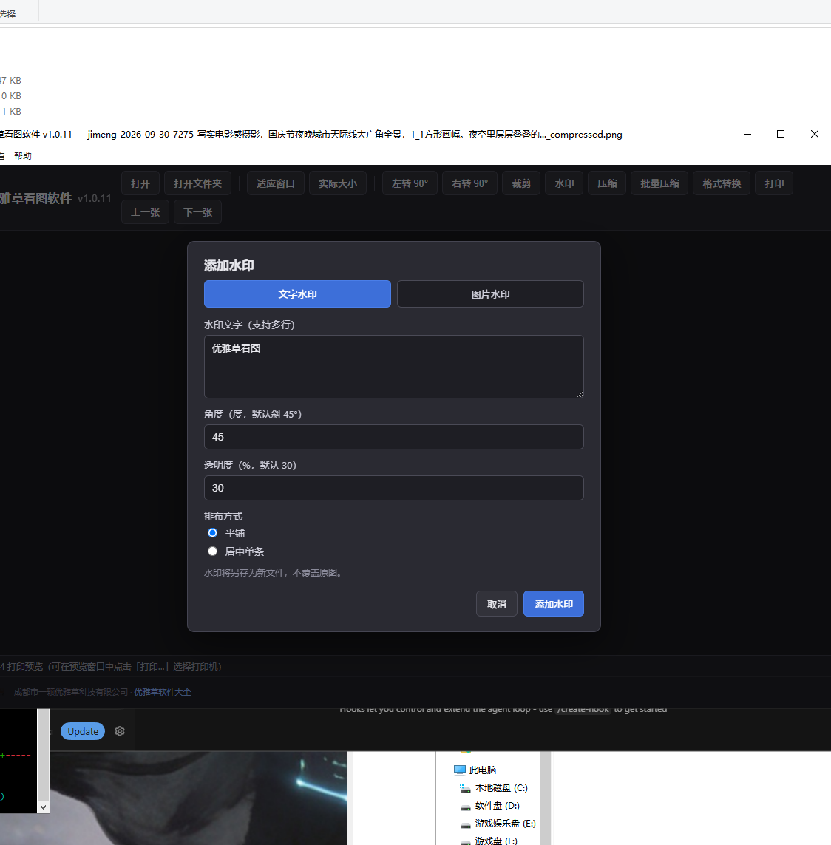The width and height of the screenshot is (831, 845).
Task: Confirm with the 添加水印 button
Action: 554,604
